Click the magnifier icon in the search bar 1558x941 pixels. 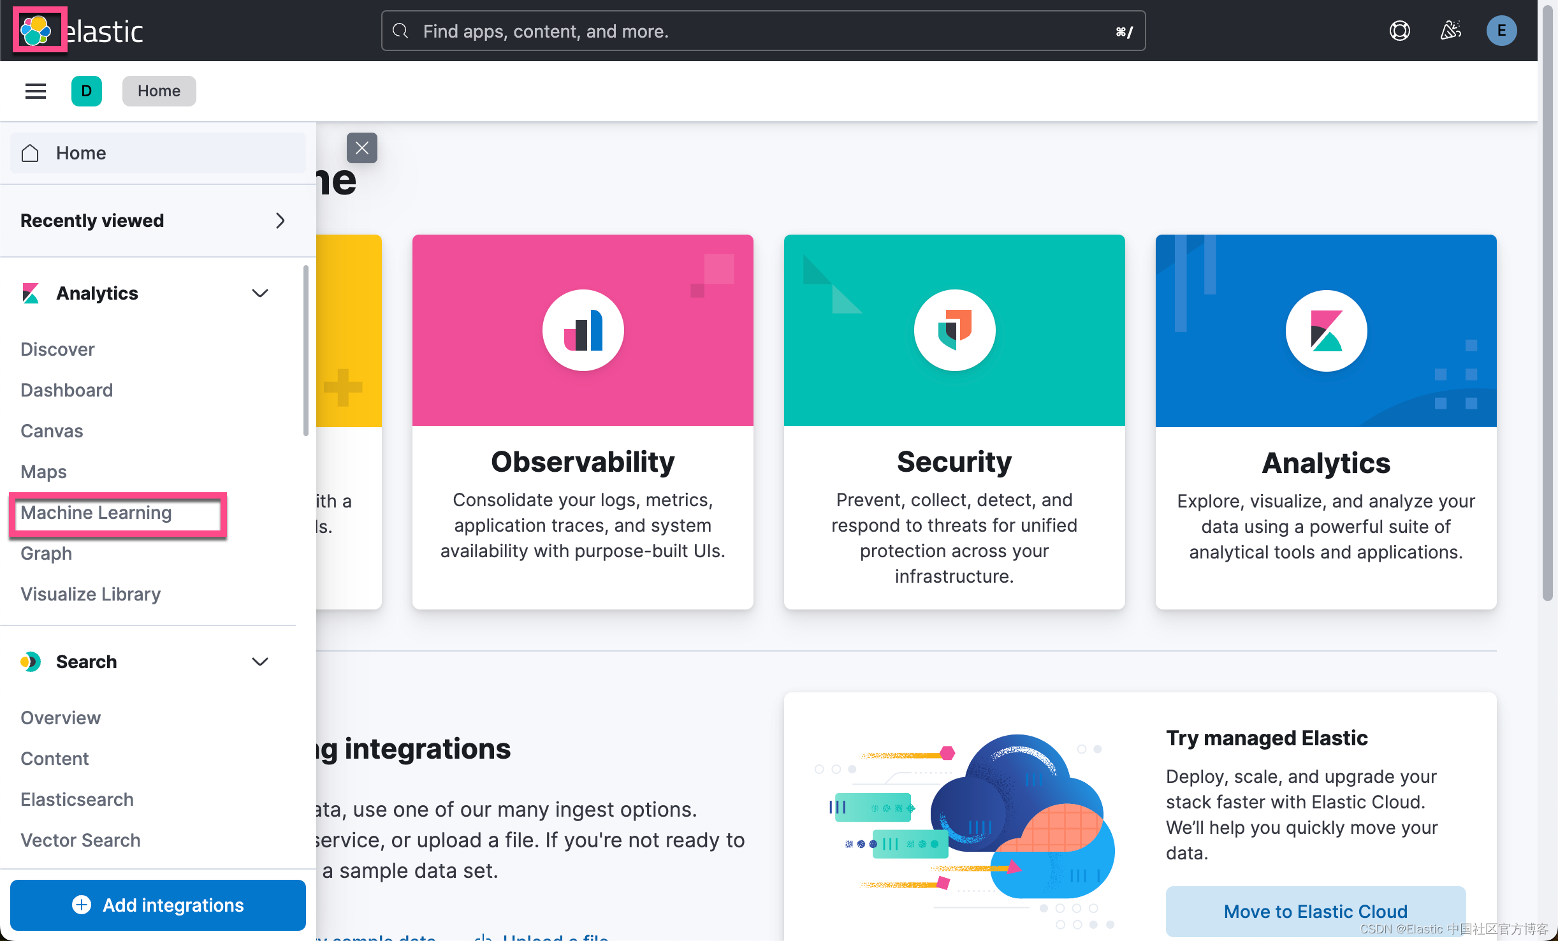[x=401, y=31]
